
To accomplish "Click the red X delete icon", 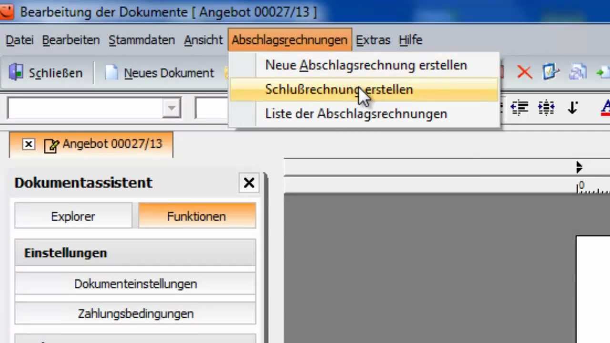I will [x=525, y=72].
